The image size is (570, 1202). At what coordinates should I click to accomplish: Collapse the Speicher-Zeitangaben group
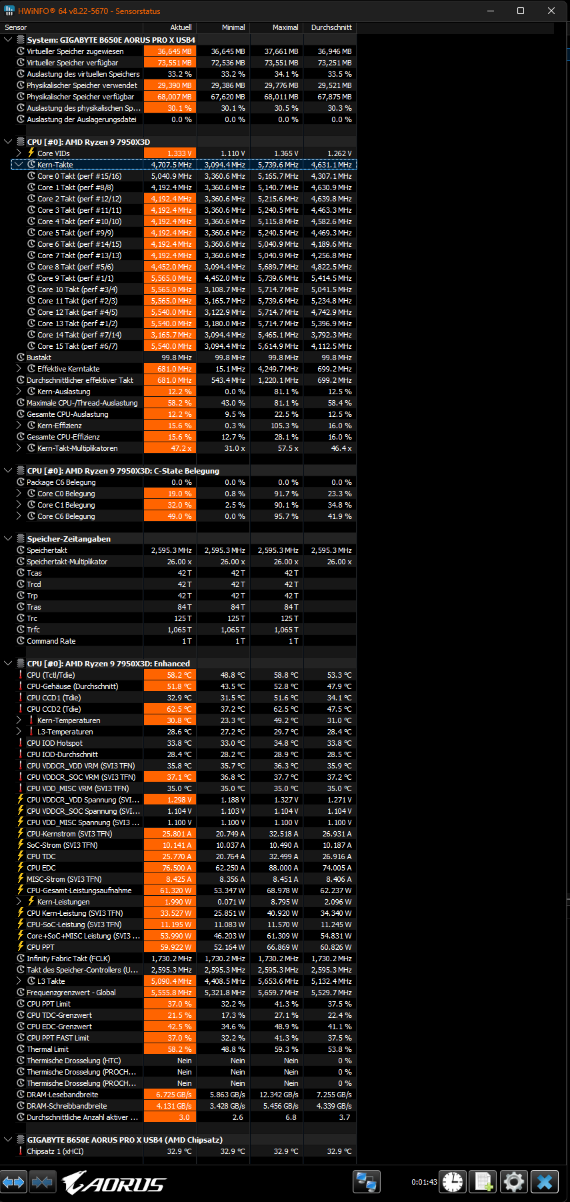[x=8, y=538]
